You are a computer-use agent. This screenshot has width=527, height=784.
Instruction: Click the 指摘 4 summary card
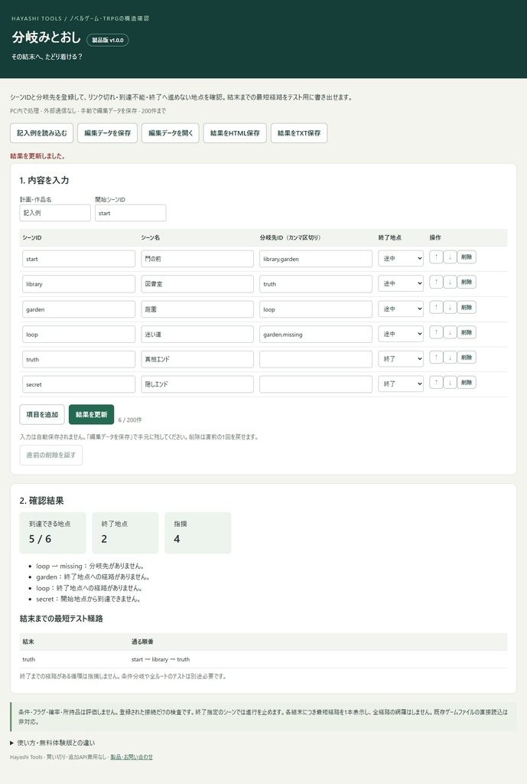[198, 533]
